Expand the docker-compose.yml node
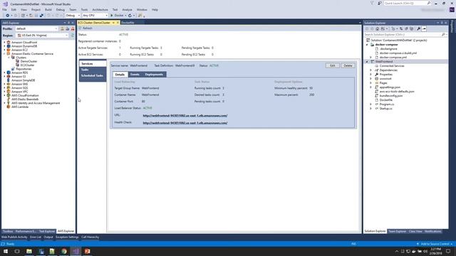Viewport: 456px width, 256px height. pyautogui.click(x=370, y=58)
